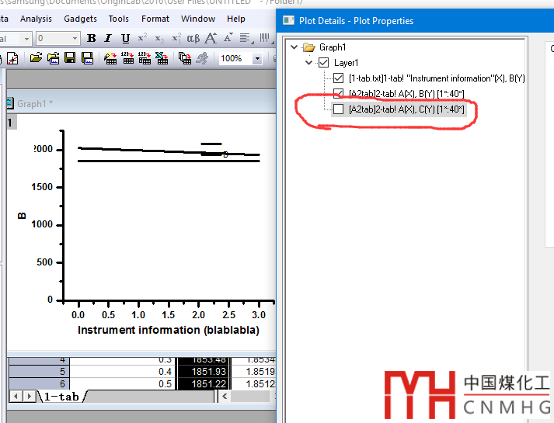Select the A(X), B(Y) plot entry
Screen dimensions: 554x423
(x=406, y=94)
